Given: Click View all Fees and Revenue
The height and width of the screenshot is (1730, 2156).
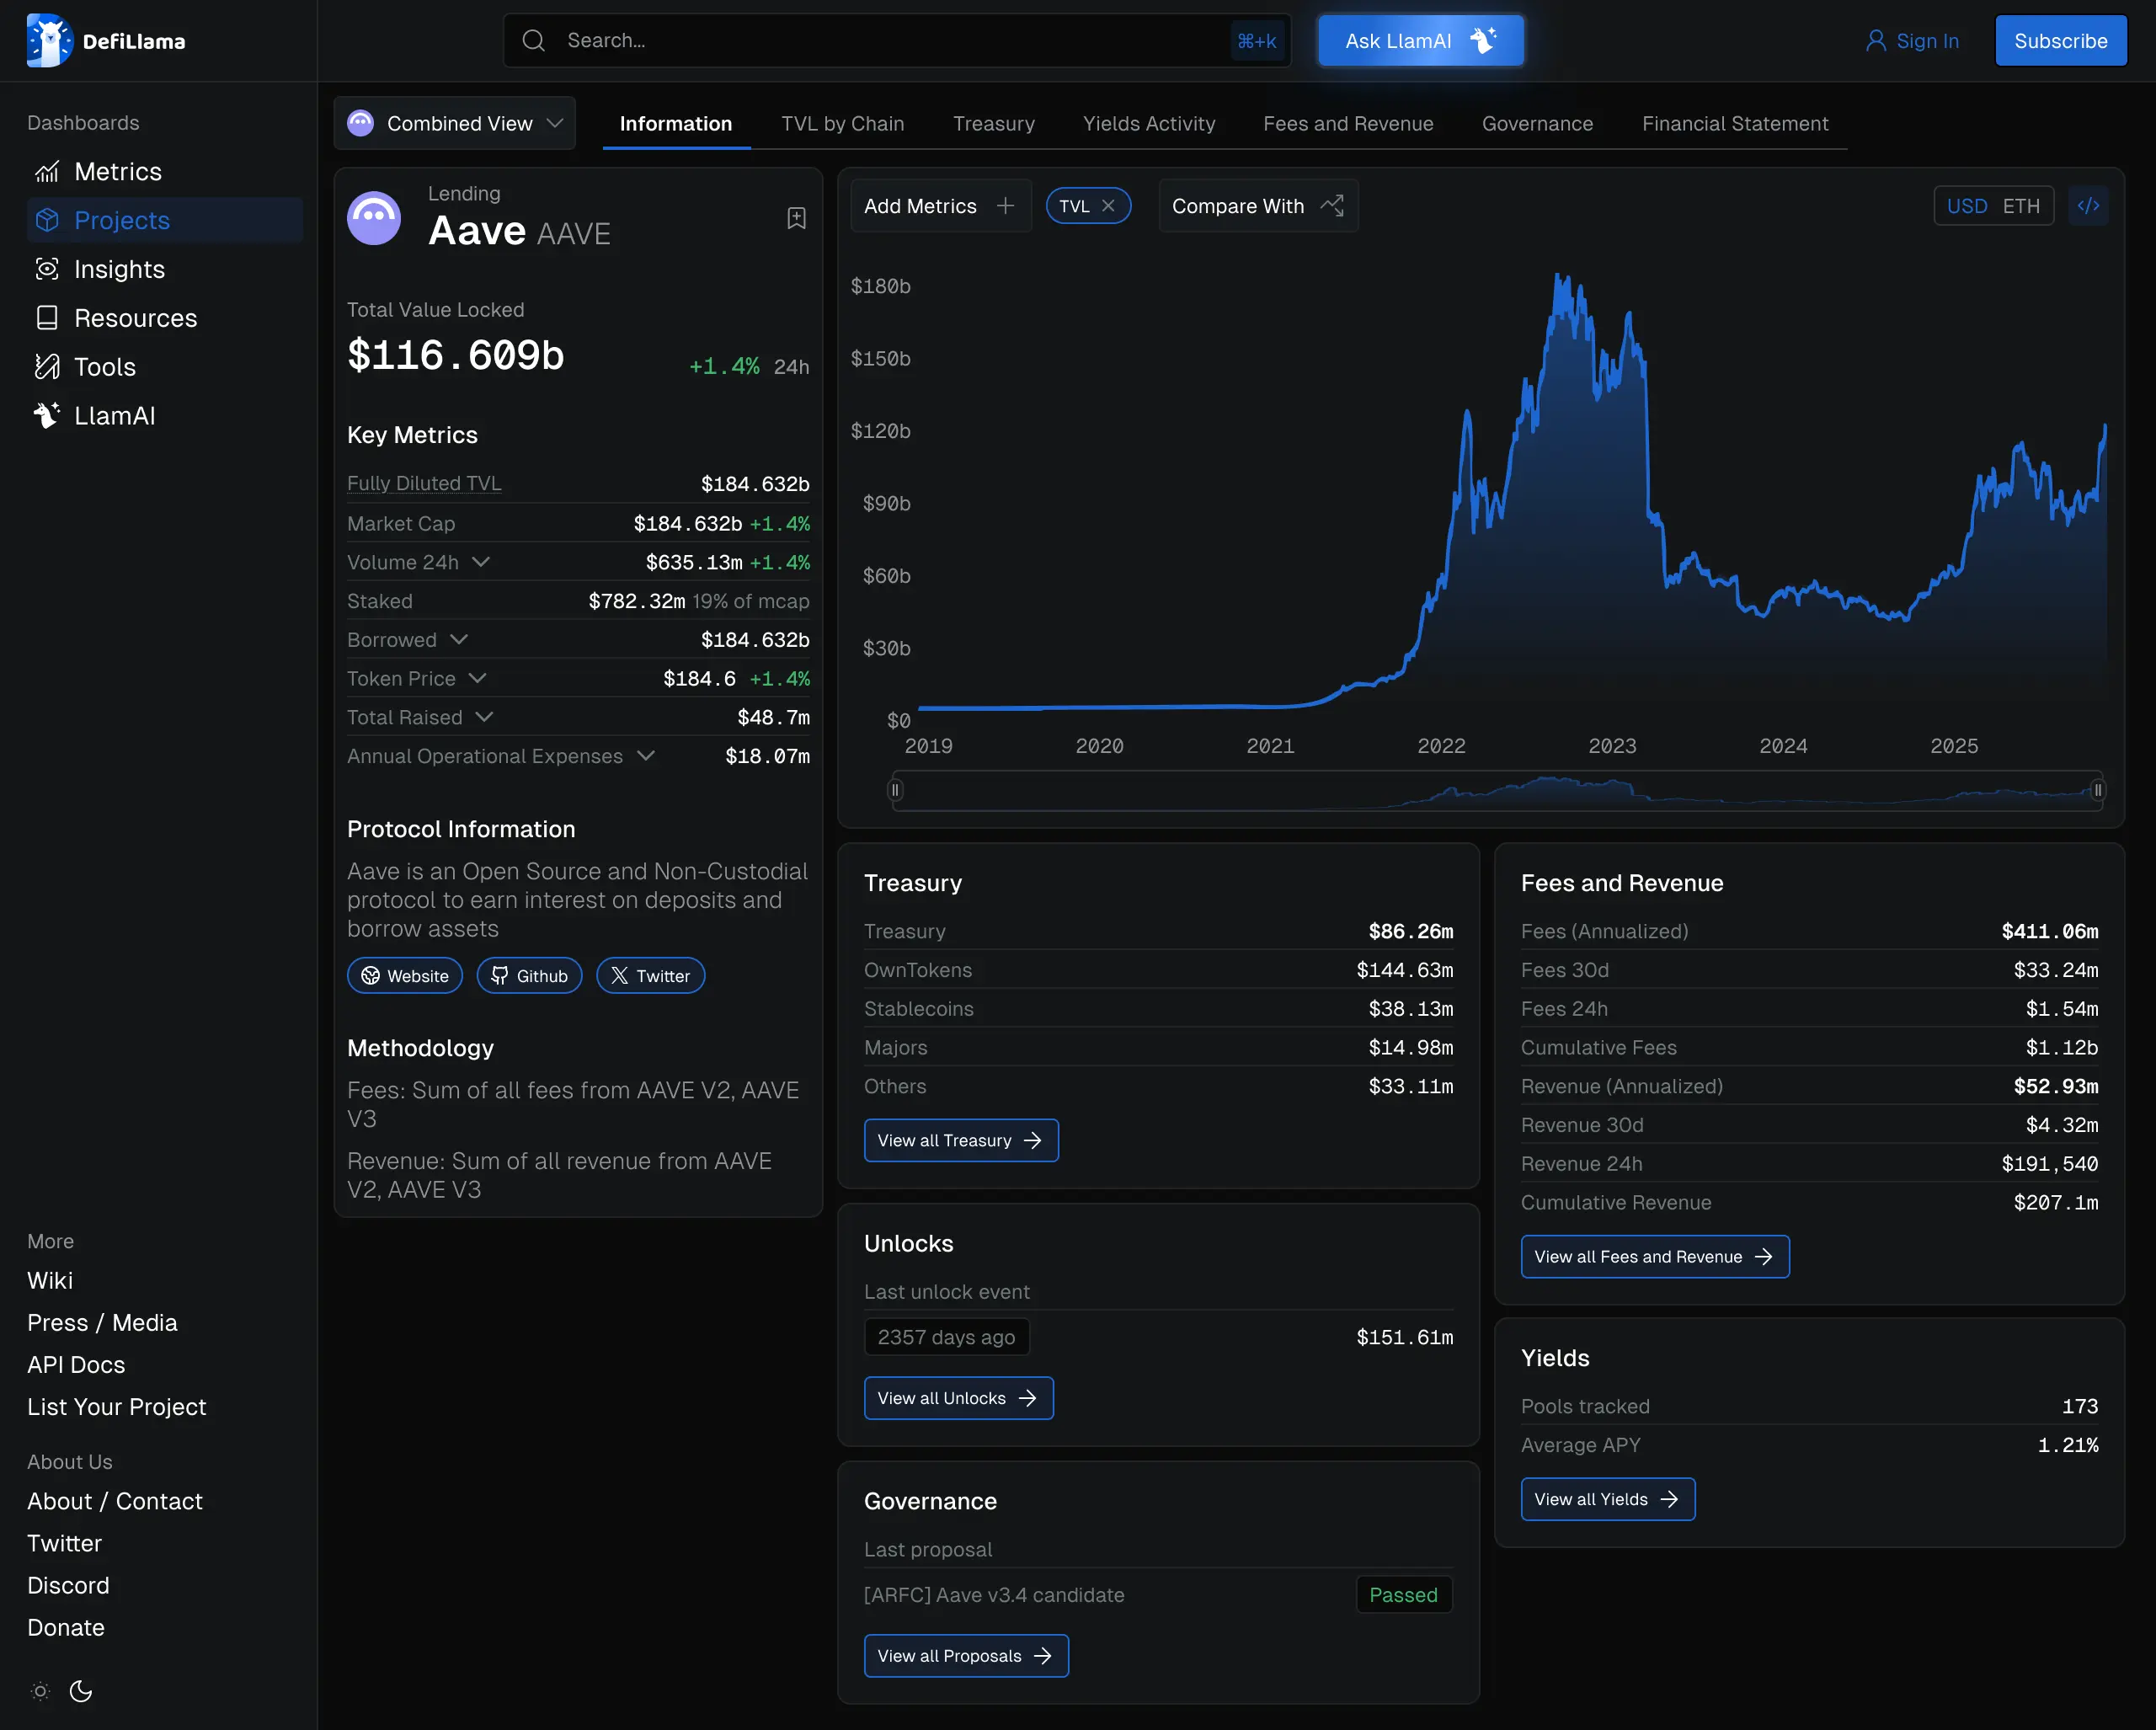Looking at the screenshot, I should click(1654, 1257).
